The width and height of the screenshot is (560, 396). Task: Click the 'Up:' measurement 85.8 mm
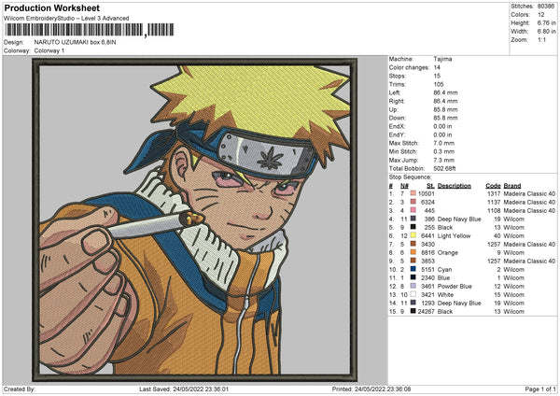445,109
